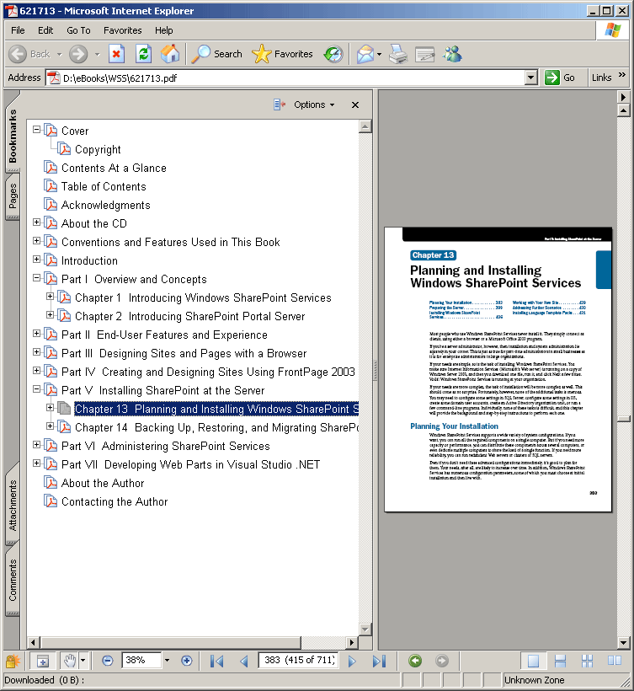Screen dimensions: 634x691
Task: Click the Go button next to address
Action: click(x=560, y=78)
